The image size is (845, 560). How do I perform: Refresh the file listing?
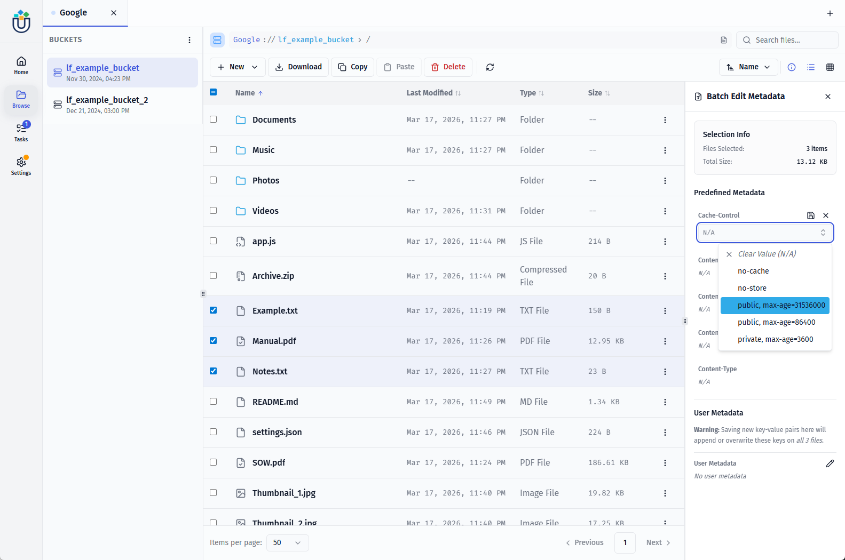(x=490, y=67)
